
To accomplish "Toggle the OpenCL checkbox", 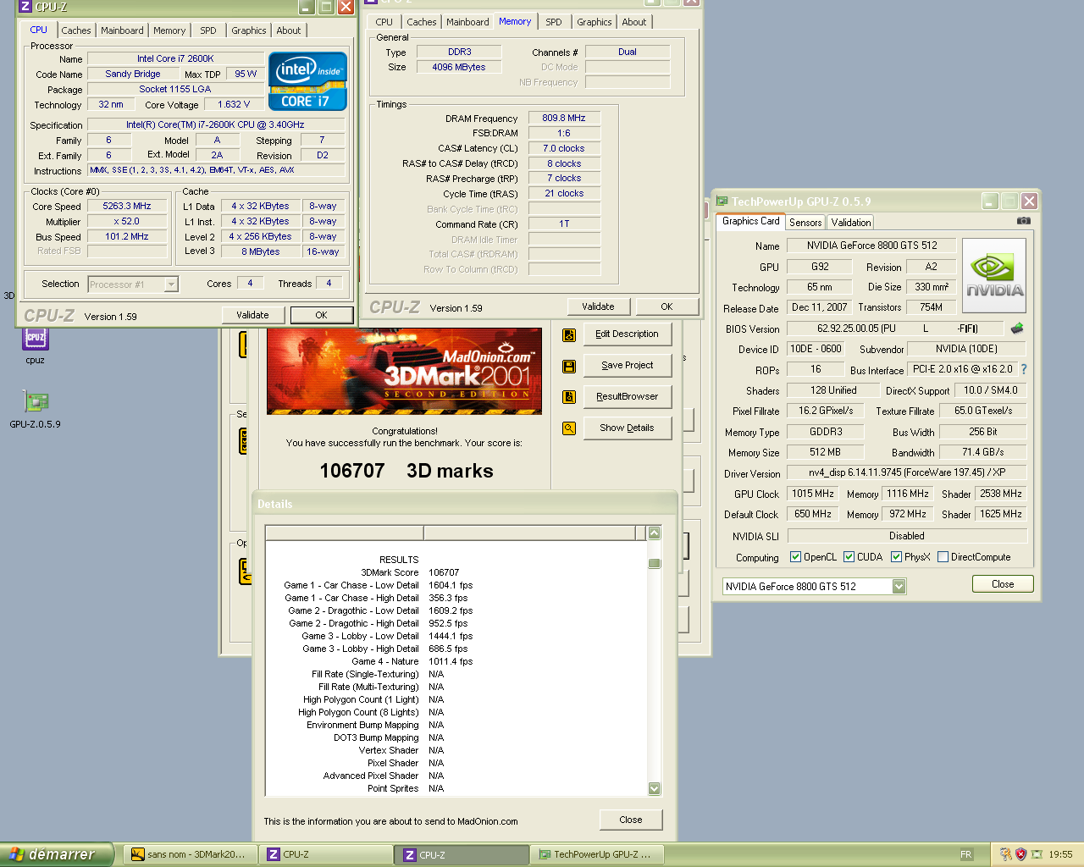I will pos(795,557).
